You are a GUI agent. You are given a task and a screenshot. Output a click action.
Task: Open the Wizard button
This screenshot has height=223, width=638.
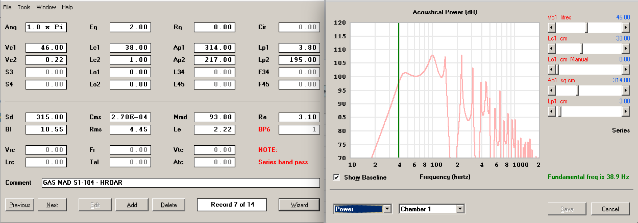coord(299,205)
